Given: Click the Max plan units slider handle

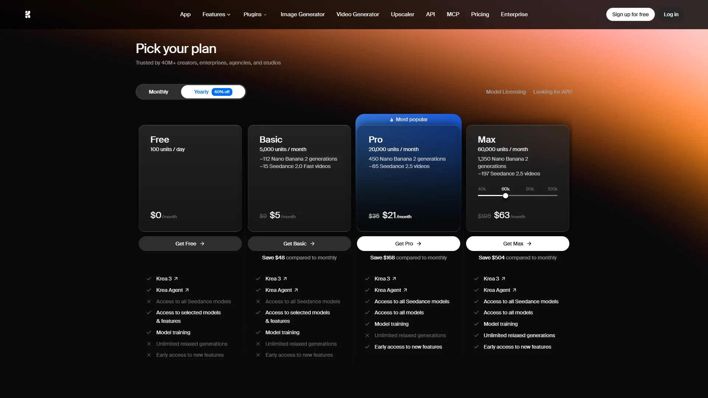Looking at the screenshot, I should pos(506,196).
